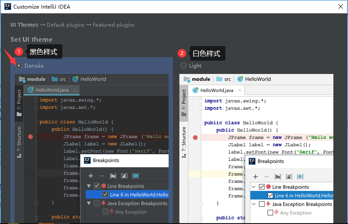Click the remove (–) breakpoint button in the Light preview

[267, 177]
